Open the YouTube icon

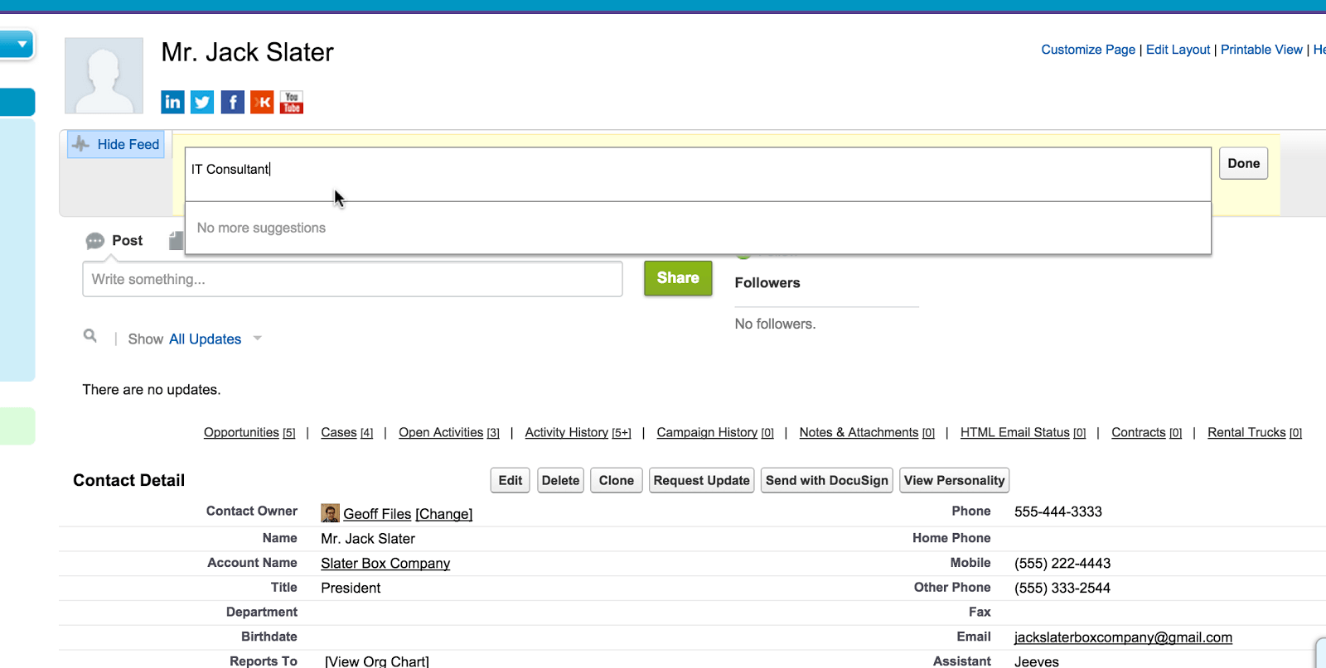(292, 102)
